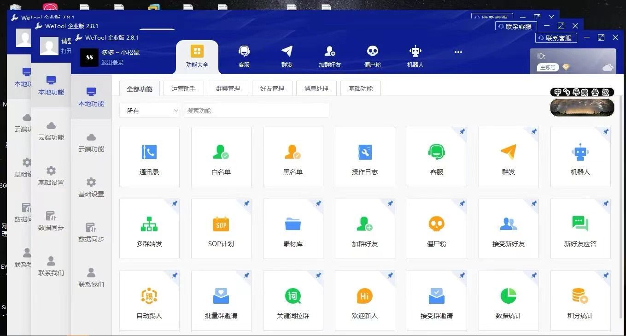Image resolution: width=626 pixels, height=336 pixels.
Task: Toggle pin on the 机器人 card
Action: [x=606, y=132]
